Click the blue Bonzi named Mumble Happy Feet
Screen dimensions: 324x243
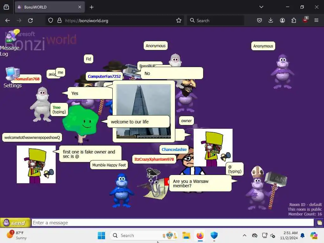click(121, 190)
